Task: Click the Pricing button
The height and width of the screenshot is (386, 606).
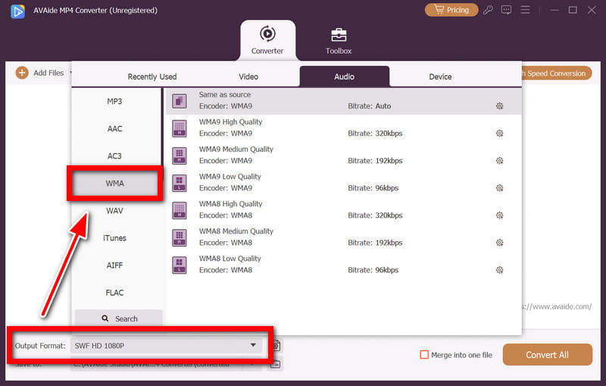Action: [x=451, y=10]
